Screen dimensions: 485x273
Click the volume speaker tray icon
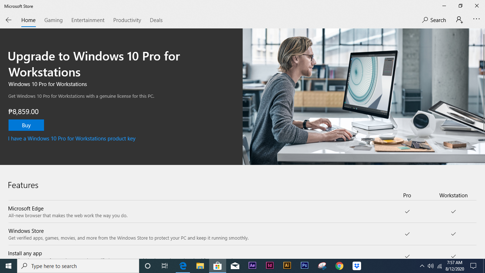tap(431, 266)
